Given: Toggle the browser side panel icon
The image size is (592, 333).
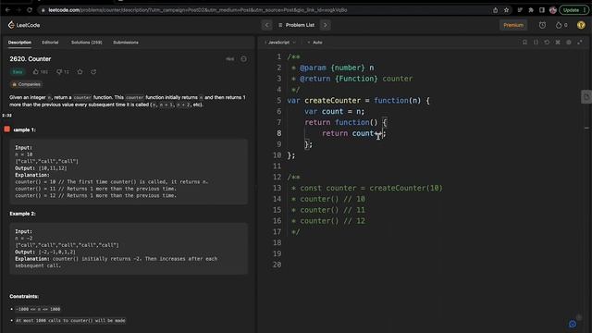Looking at the screenshot, I should 542,10.
